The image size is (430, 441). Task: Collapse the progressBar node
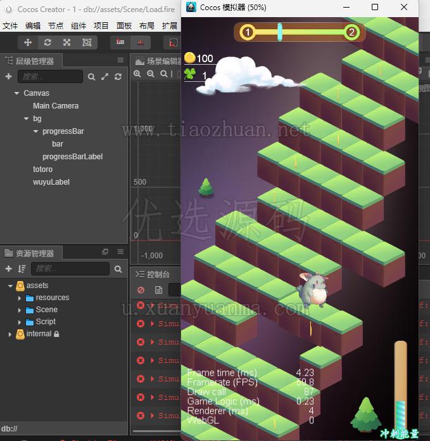coord(36,131)
